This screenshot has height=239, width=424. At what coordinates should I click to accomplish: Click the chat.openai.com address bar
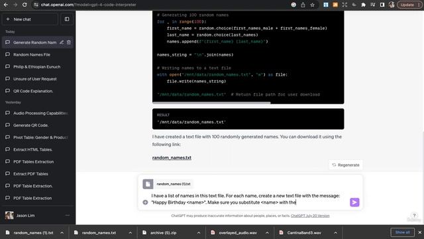pyautogui.click(x=162, y=5)
